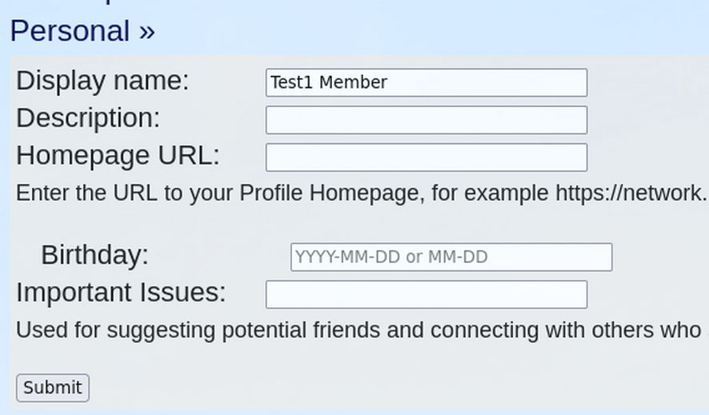The image size is (709, 415).
Task: Click the 'Birthday:' label
Action: (94, 255)
